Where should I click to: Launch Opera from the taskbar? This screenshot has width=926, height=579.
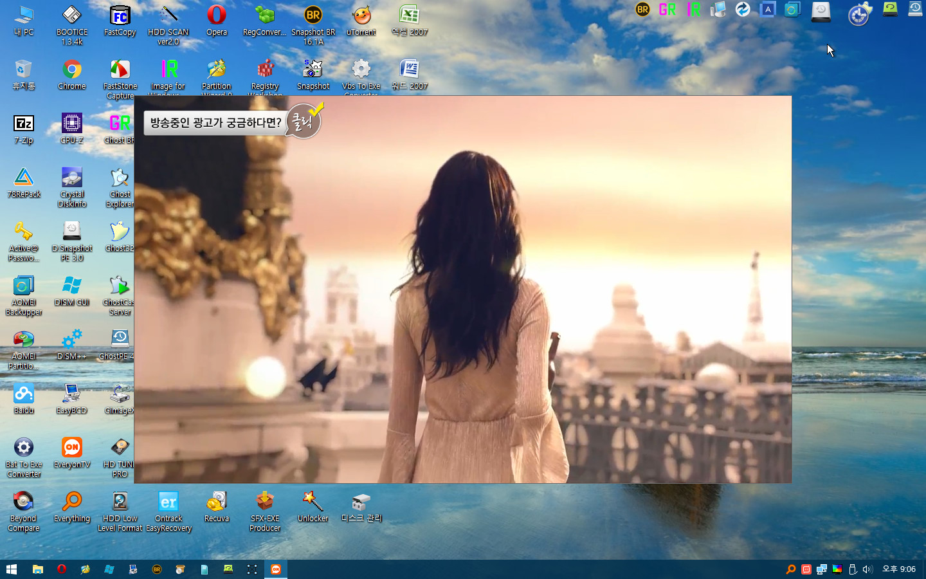(x=62, y=569)
